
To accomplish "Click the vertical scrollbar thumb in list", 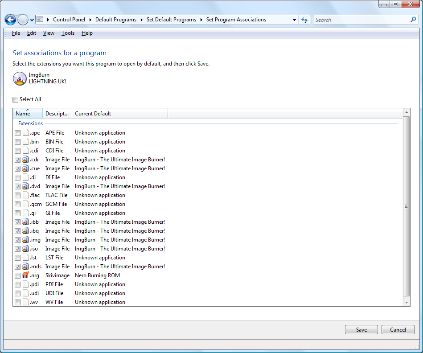I will coord(406,206).
